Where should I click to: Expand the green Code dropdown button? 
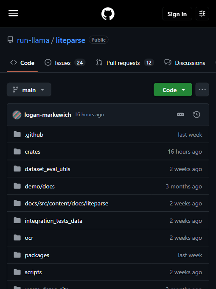(173, 90)
